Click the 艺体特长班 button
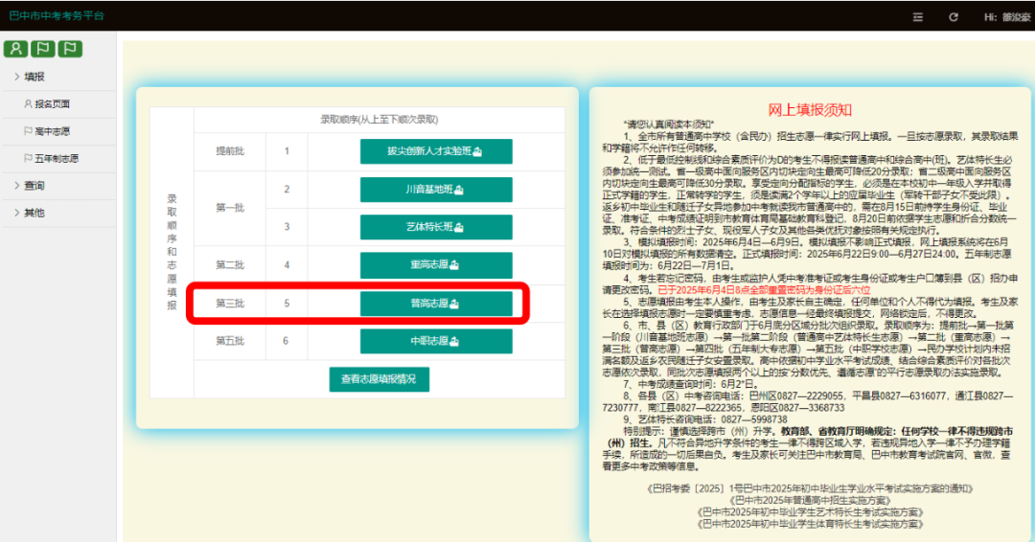Image resolution: width=1035 pixels, height=542 pixels. tap(435, 227)
